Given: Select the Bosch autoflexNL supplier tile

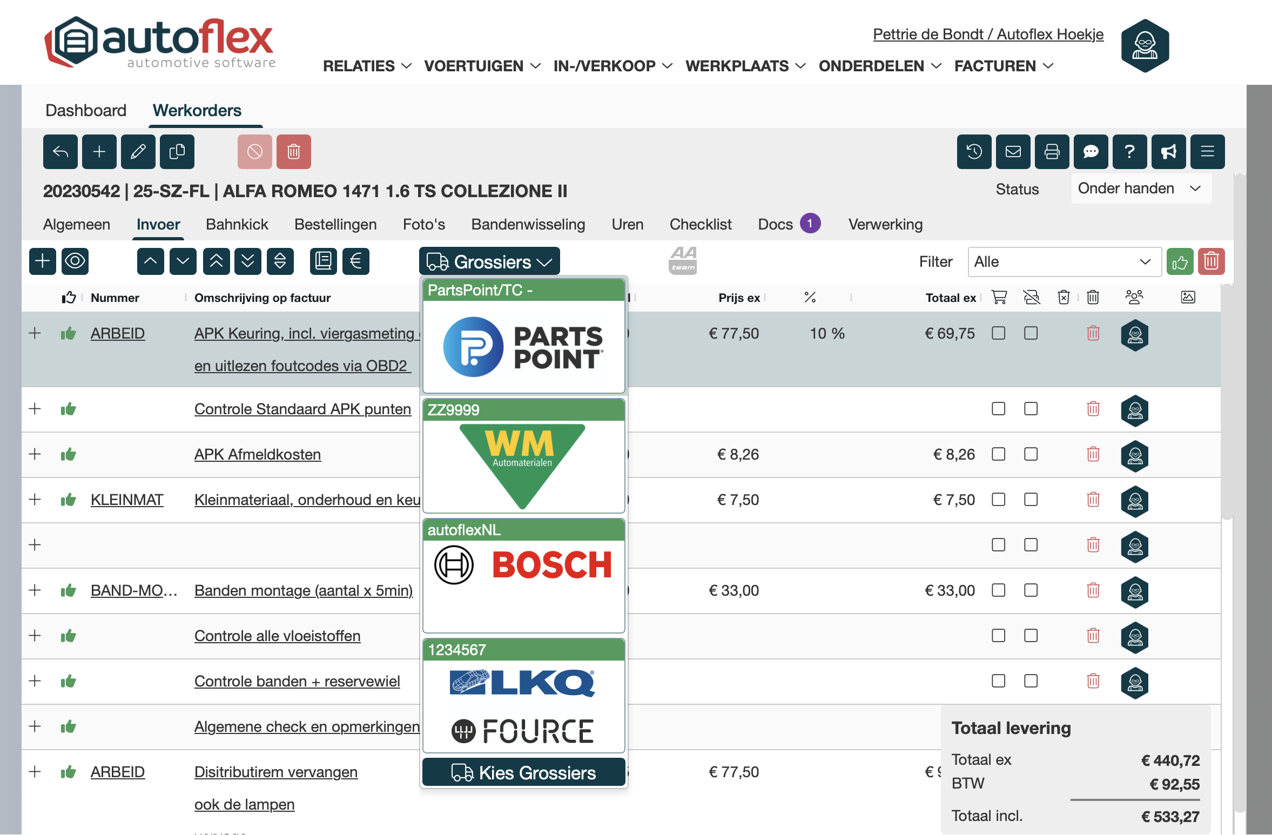Looking at the screenshot, I should click(523, 575).
